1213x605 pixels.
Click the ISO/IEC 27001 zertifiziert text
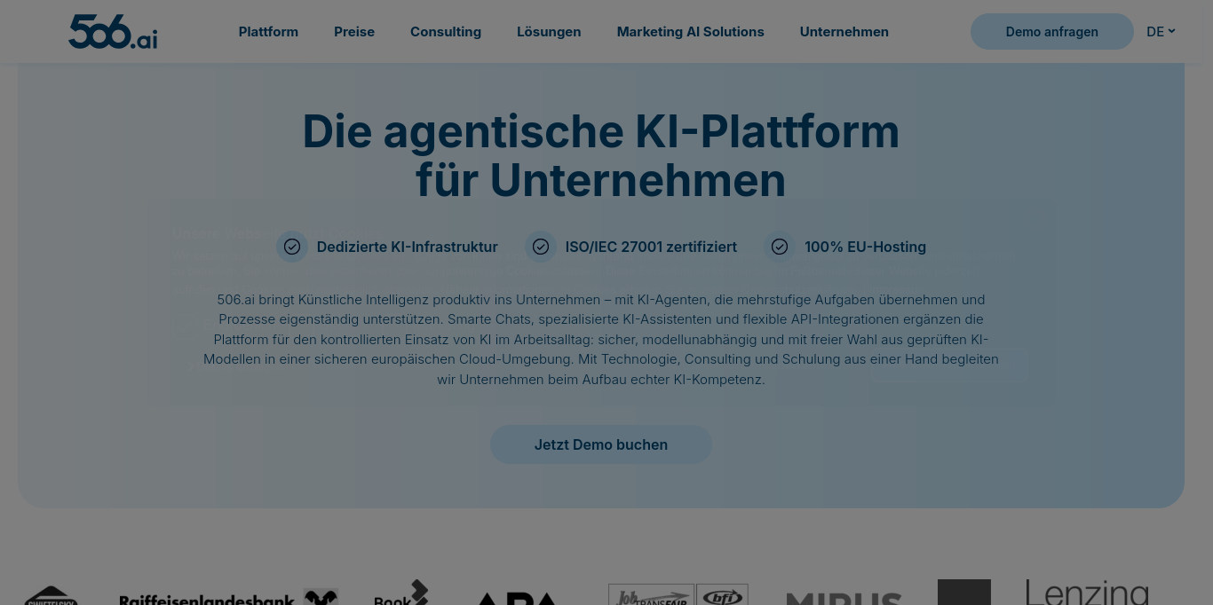pos(651,247)
